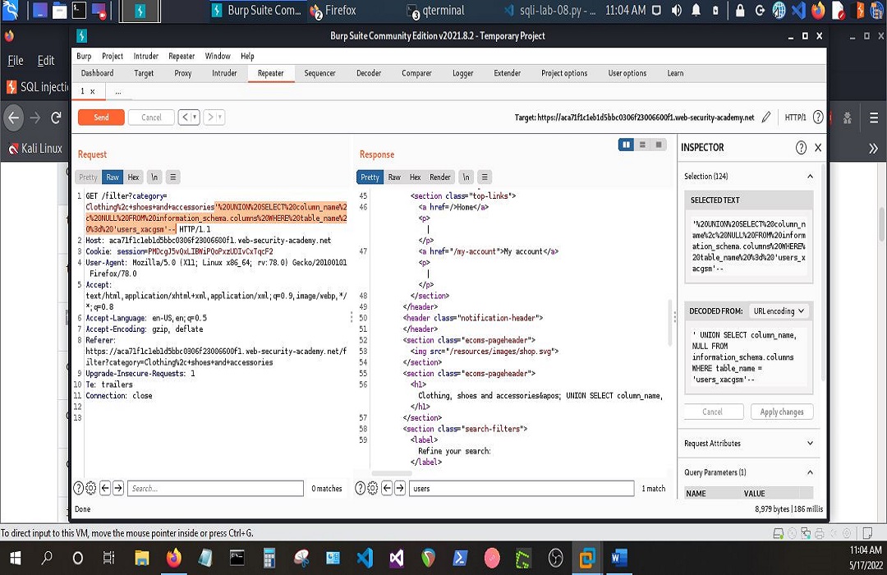Image resolution: width=887 pixels, height=575 pixels.
Task: Switch request view to Raw
Action: (113, 177)
